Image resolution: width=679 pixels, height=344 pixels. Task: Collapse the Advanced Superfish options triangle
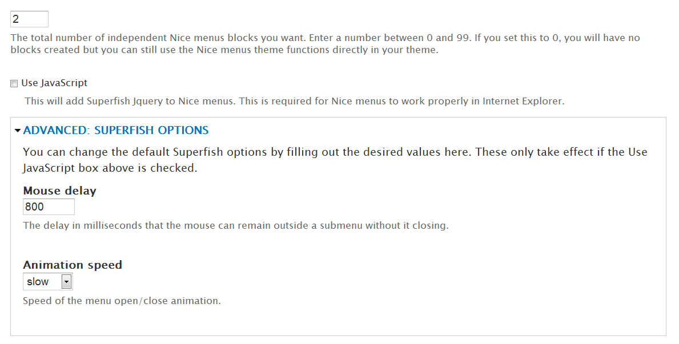click(x=18, y=131)
